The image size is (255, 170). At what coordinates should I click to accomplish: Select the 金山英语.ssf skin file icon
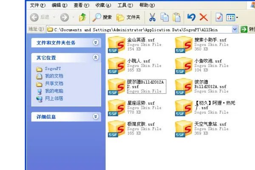[x=116, y=45]
